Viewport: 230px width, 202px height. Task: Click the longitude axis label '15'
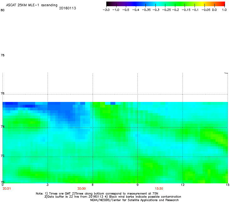228,185
